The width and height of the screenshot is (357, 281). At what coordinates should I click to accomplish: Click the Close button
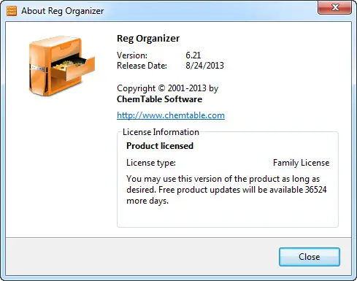click(x=309, y=257)
